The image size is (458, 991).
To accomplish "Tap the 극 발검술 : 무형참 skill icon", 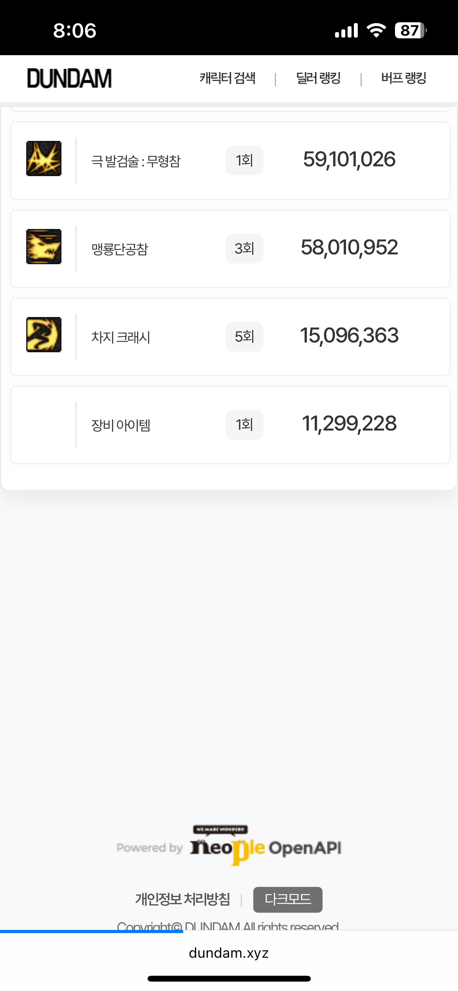I will tap(44, 159).
